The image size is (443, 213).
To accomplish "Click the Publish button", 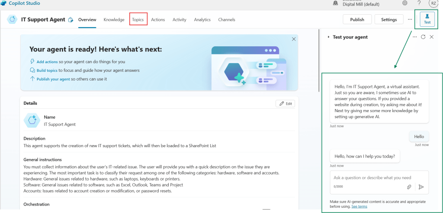I will click(x=357, y=19).
